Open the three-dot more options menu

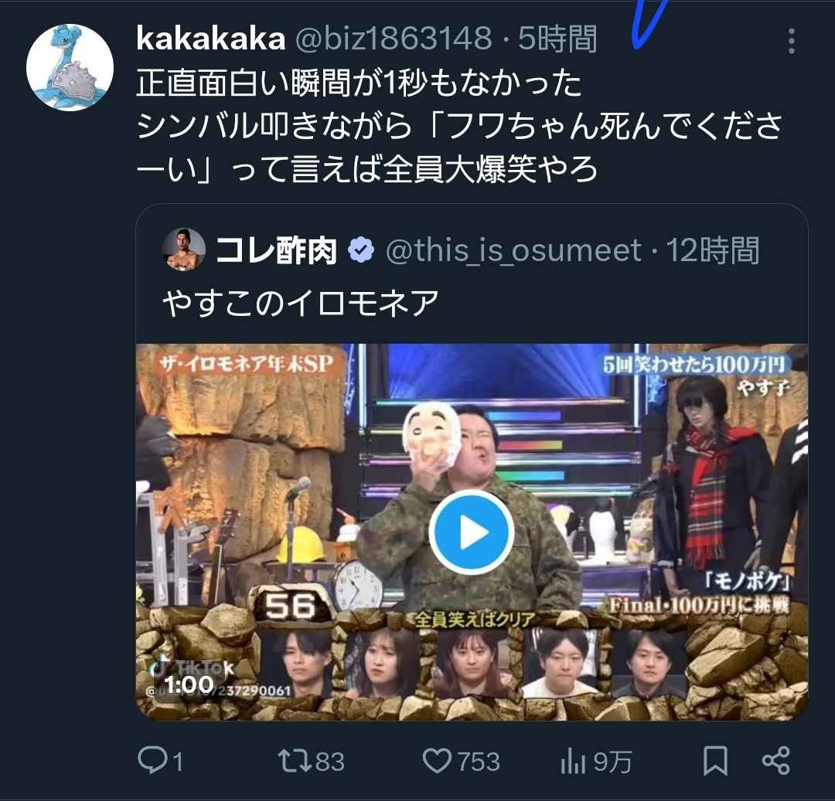tap(792, 41)
